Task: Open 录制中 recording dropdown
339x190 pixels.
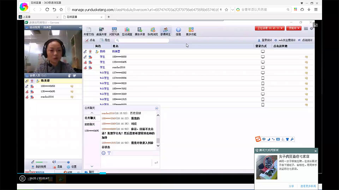Action: (294, 28)
